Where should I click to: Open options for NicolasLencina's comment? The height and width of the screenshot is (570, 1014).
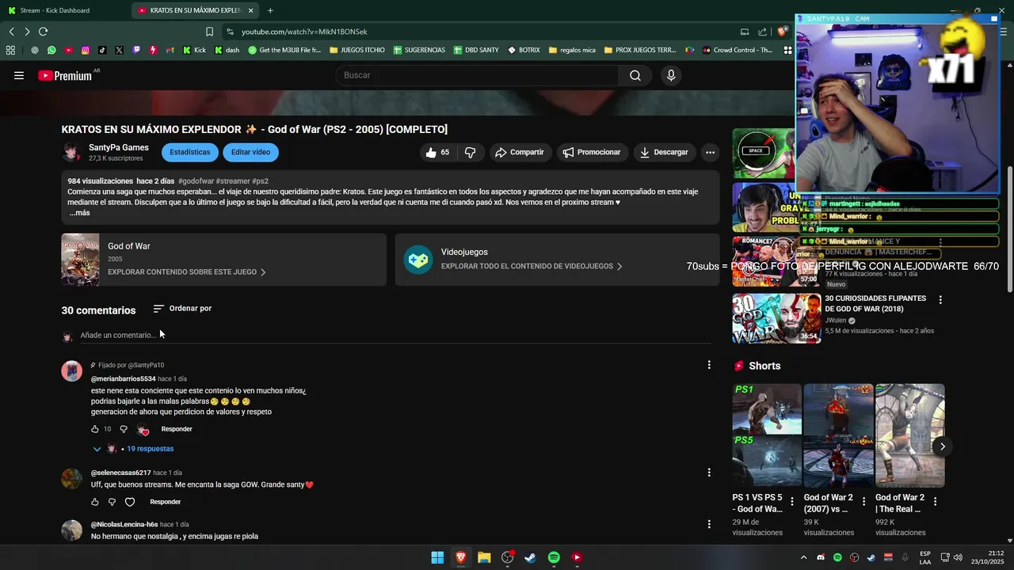click(709, 524)
